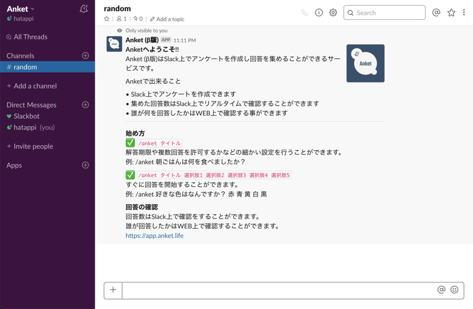The image size is (473, 309).
Task: View channel member count icon
Action: [x=121, y=19]
